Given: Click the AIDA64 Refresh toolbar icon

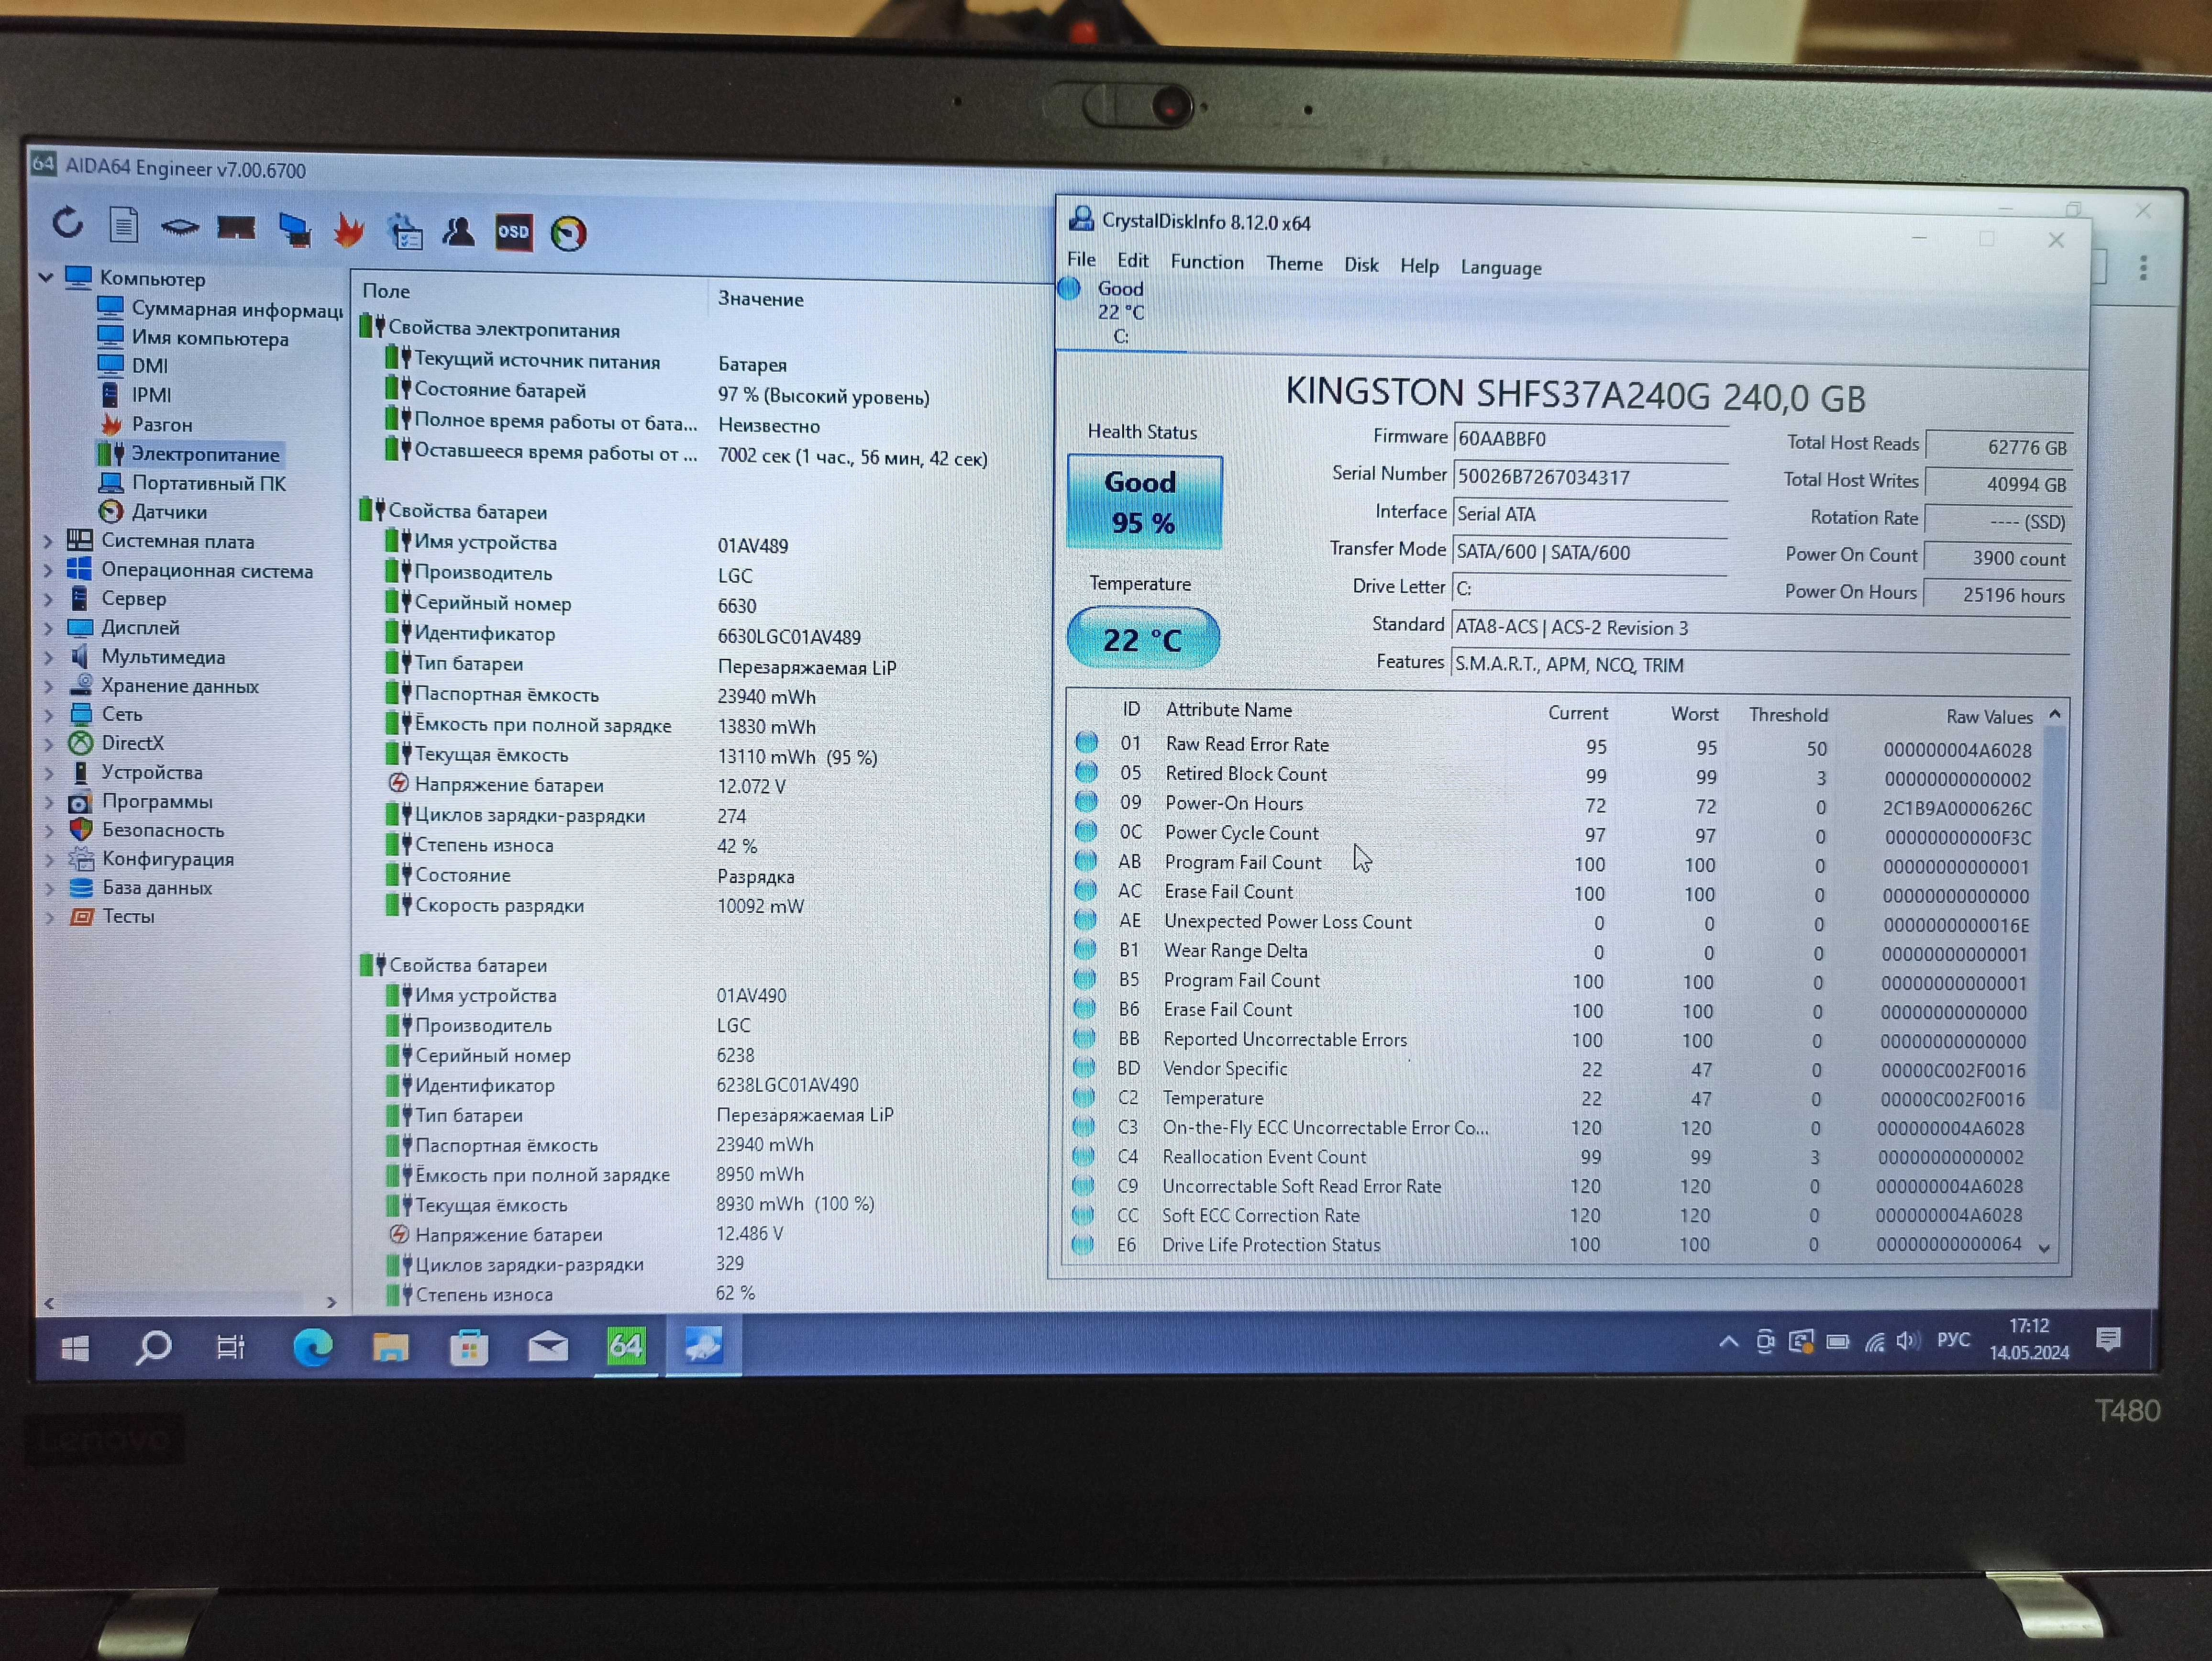Looking at the screenshot, I should point(68,222).
